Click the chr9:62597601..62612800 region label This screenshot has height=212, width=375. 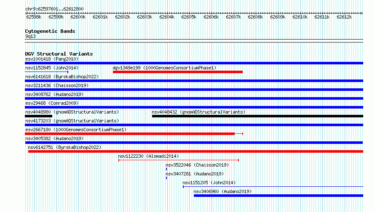tap(54, 9)
